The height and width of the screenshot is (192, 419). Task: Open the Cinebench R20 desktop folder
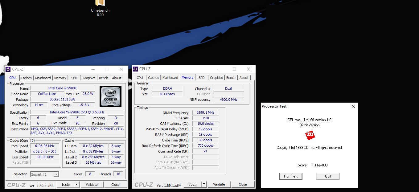click(100, 9)
